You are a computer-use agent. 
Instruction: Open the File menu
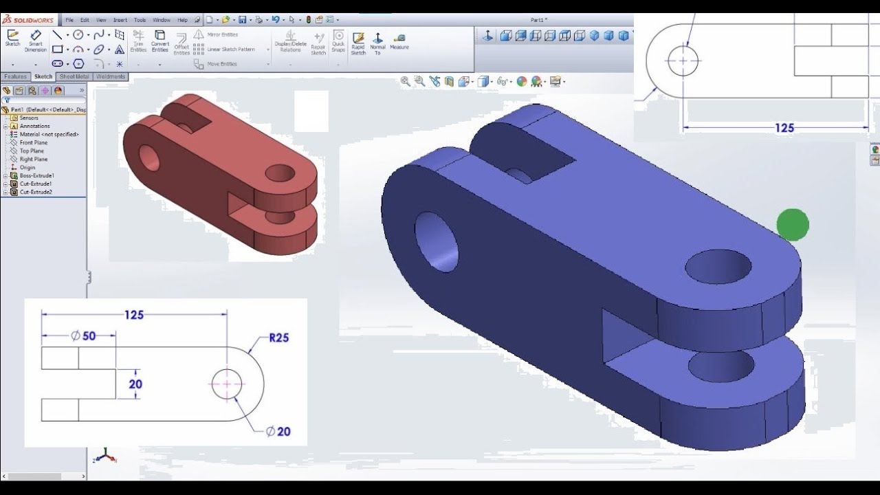(x=69, y=20)
